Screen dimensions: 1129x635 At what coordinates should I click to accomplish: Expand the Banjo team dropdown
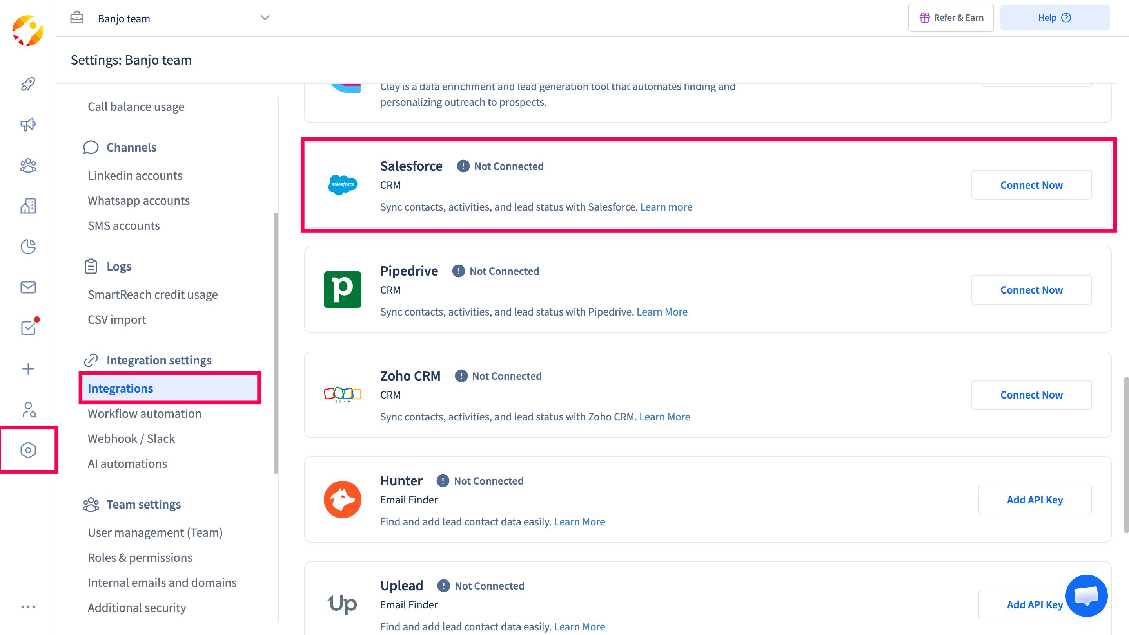pos(265,18)
